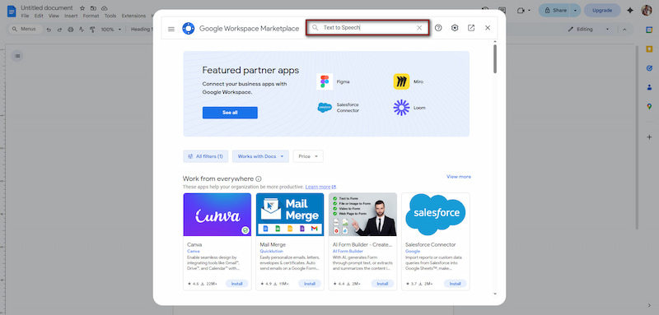
Task: Follow the Learn more link
Action: 320,187
